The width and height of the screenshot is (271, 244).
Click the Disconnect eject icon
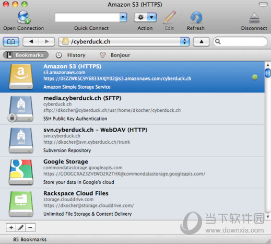[x=254, y=18]
